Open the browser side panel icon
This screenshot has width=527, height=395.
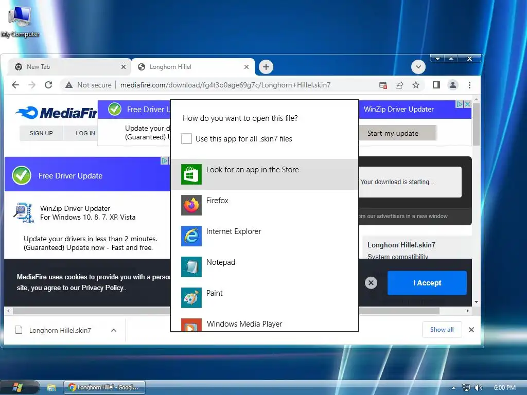[436, 85]
